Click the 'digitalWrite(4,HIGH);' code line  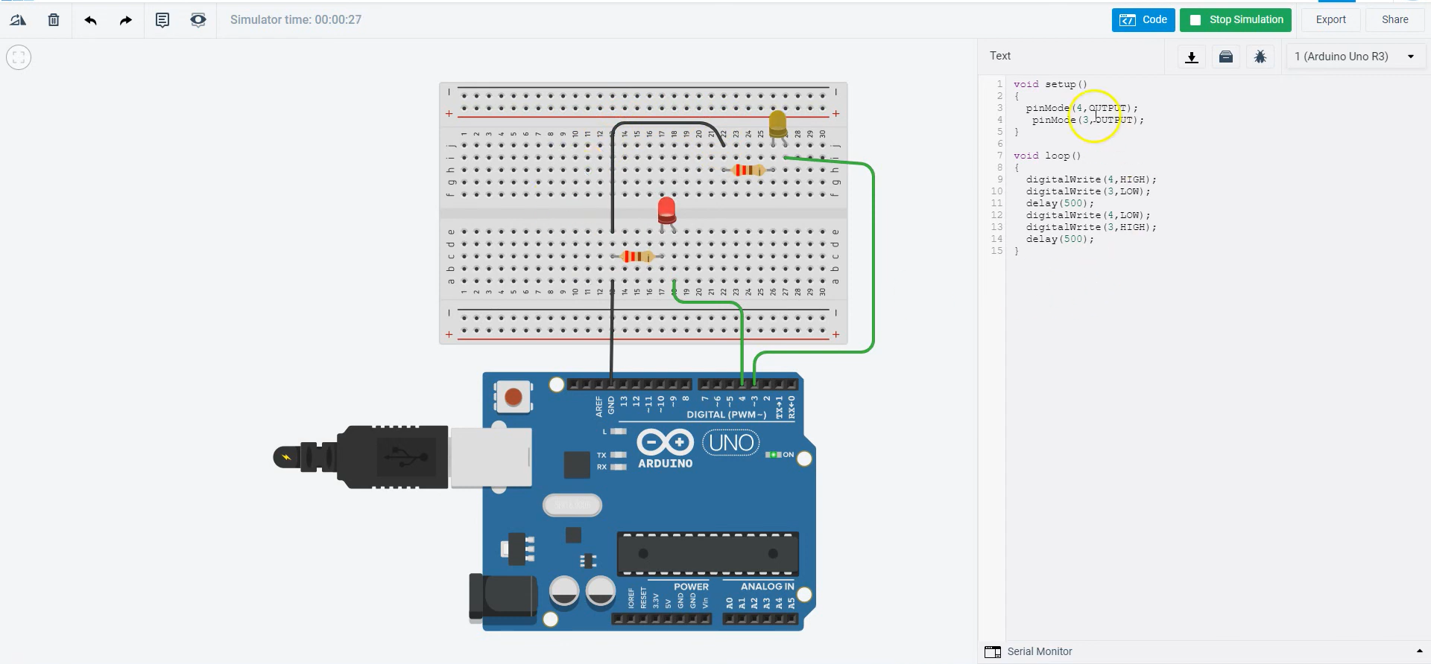tap(1091, 179)
